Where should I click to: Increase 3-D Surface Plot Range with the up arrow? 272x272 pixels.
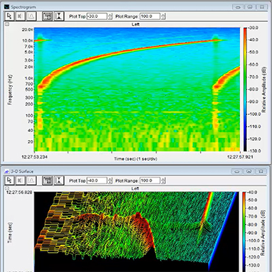click(x=163, y=179)
